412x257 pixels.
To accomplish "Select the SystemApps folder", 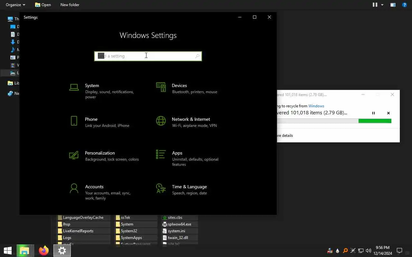I will click(x=129, y=238).
